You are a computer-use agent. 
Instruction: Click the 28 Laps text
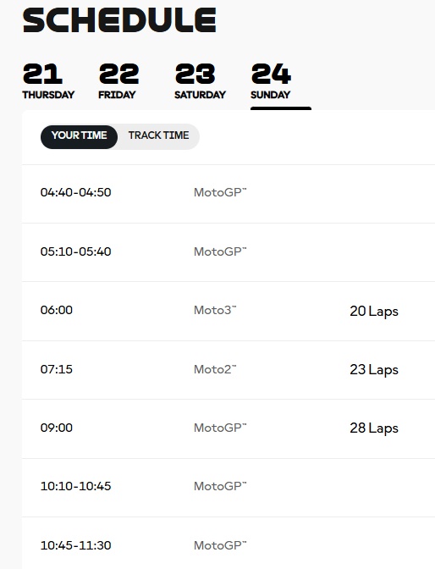pos(374,428)
